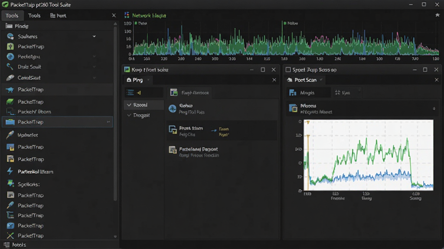444x249 pixels.
Task: Select the blue animal-shaped PacketTrap icon
Action: pyautogui.click(x=10, y=89)
